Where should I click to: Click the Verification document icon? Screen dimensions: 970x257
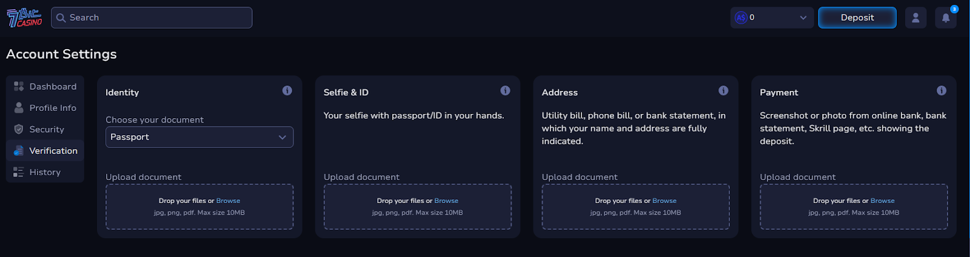coord(19,150)
